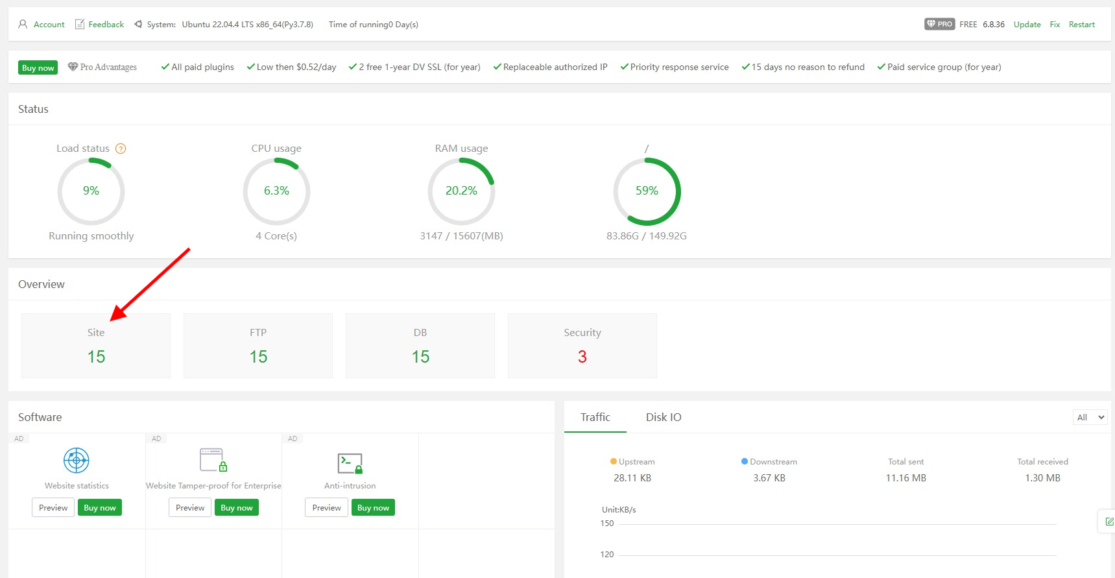Image resolution: width=1115 pixels, height=578 pixels.
Task: Select the Traffic tab
Action: [x=595, y=417]
